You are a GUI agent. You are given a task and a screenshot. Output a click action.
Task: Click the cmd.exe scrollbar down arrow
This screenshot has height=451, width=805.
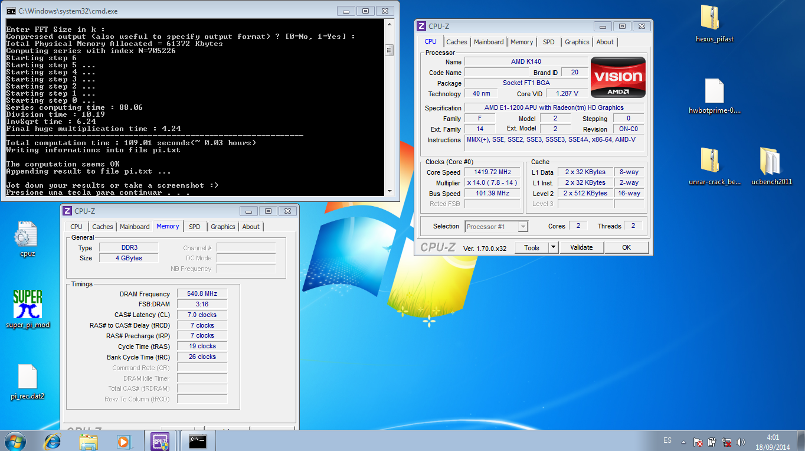click(389, 190)
